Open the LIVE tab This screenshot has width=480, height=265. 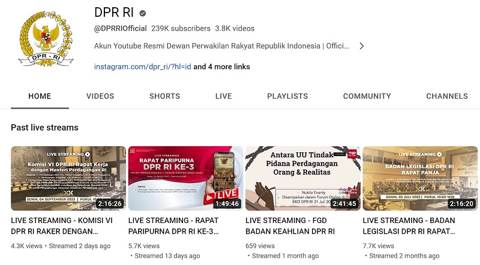tap(223, 96)
